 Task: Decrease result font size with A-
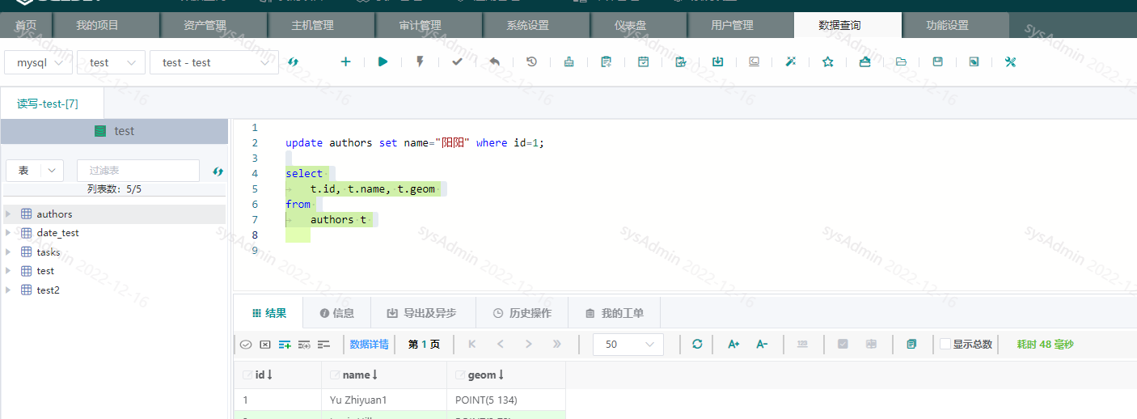pyautogui.click(x=762, y=344)
